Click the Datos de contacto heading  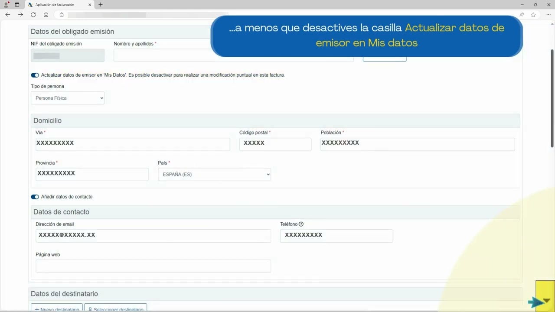pos(61,212)
